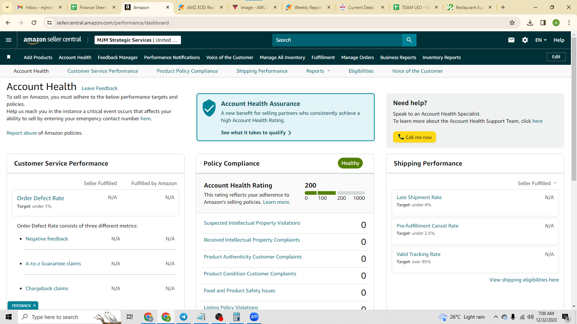This screenshot has width=577, height=324.
Task: Open the Chrome side panel icon
Action: [543, 23]
